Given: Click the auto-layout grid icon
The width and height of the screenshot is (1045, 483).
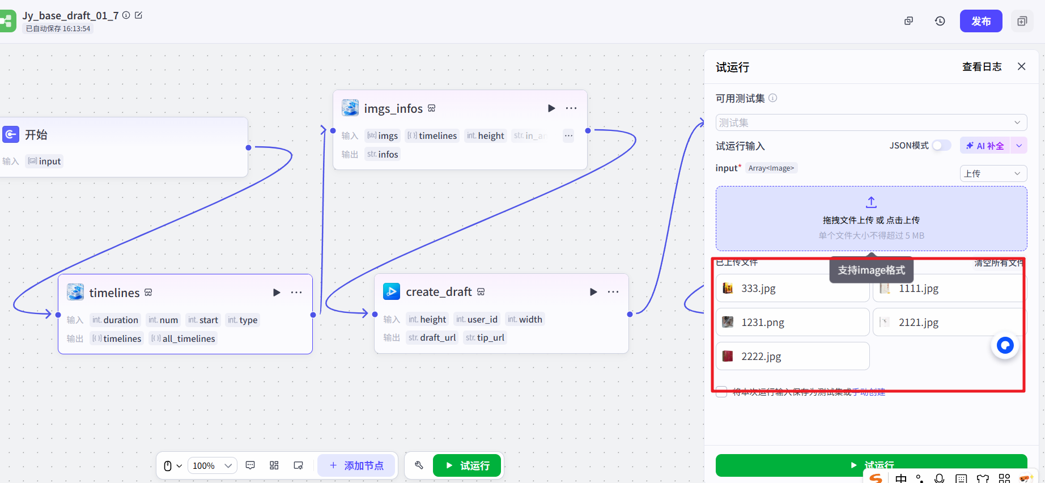Looking at the screenshot, I should [274, 465].
